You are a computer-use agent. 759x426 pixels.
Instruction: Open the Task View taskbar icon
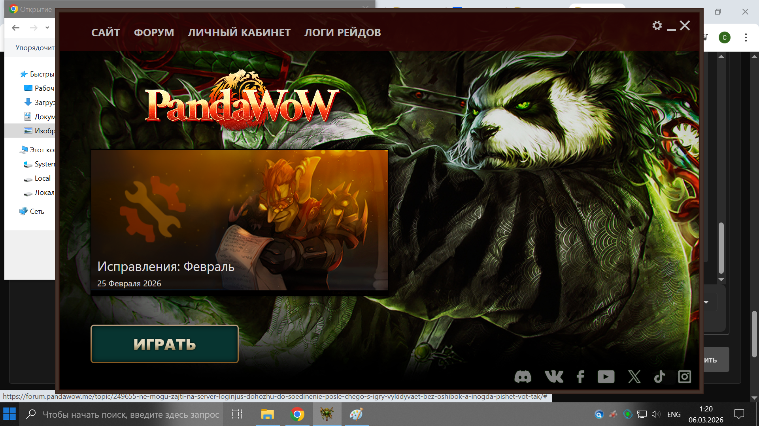(x=237, y=415)
